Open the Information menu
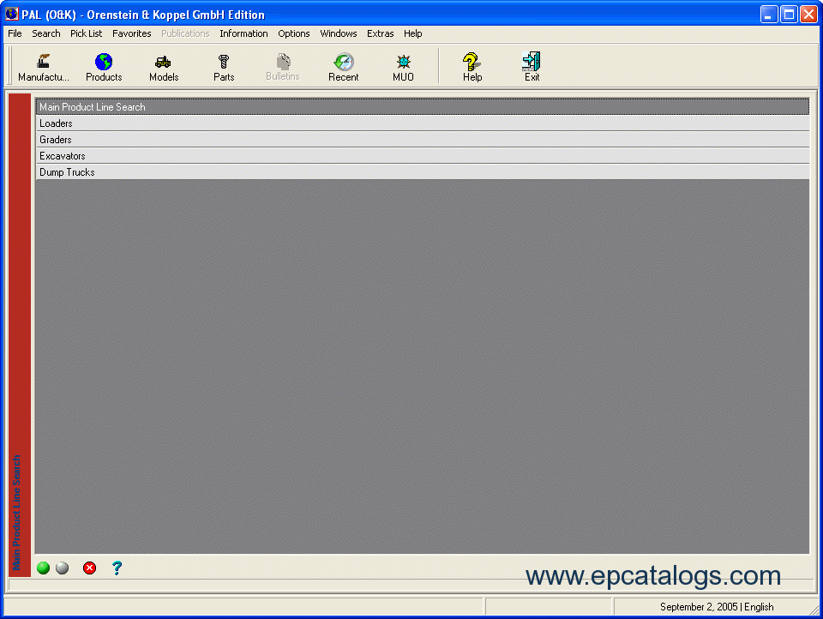 click(x=243, y=33)
